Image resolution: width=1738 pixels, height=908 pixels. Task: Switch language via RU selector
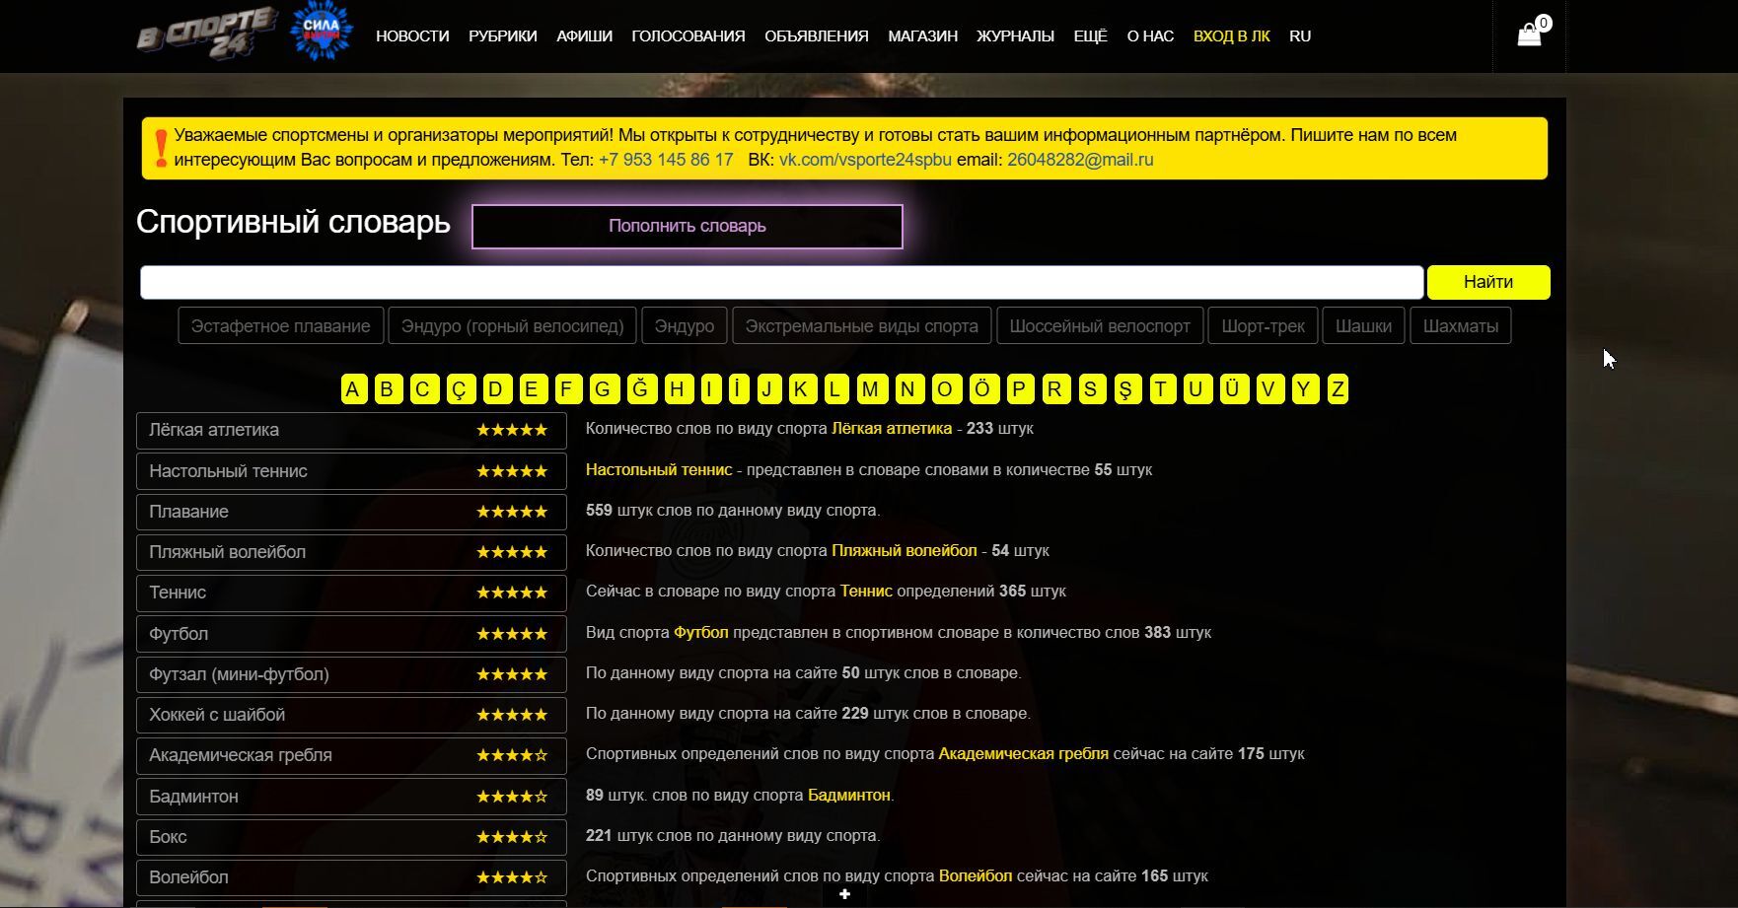pos(1299,36)
